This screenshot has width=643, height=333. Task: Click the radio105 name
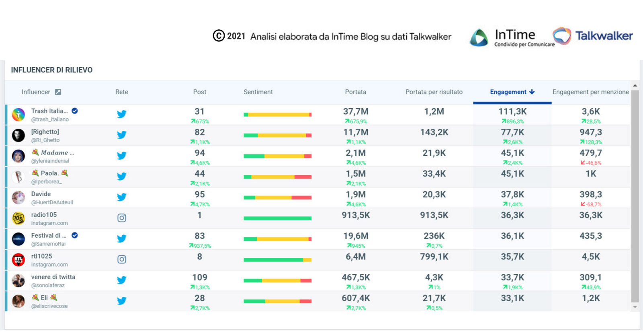tap(44, 215)
